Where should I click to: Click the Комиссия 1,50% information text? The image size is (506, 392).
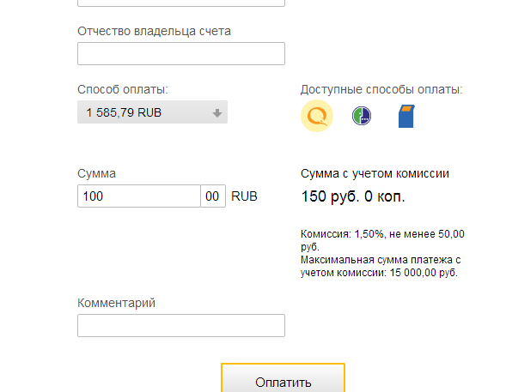point(382,240)
